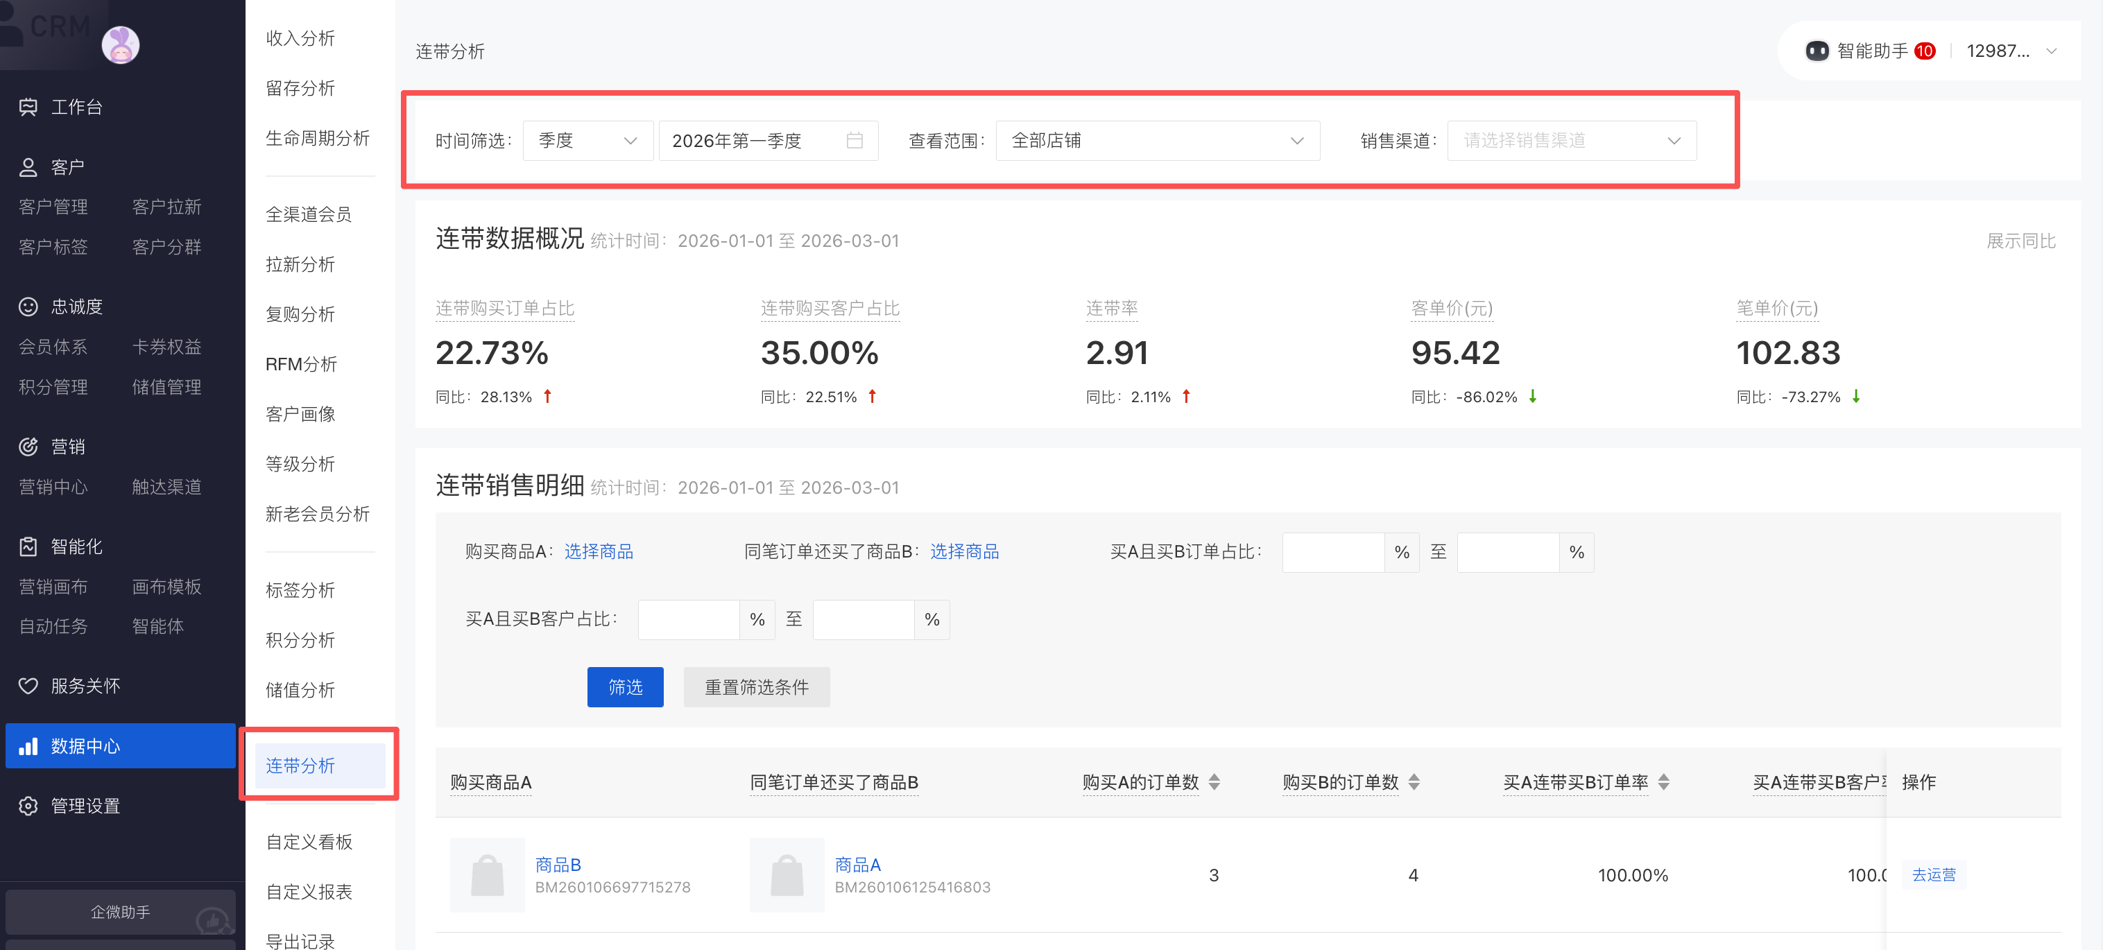Viewport: 2103px width, 950px height.
Task: Click the first 买A且买B订单占比 input
Action: [1332, 553]
